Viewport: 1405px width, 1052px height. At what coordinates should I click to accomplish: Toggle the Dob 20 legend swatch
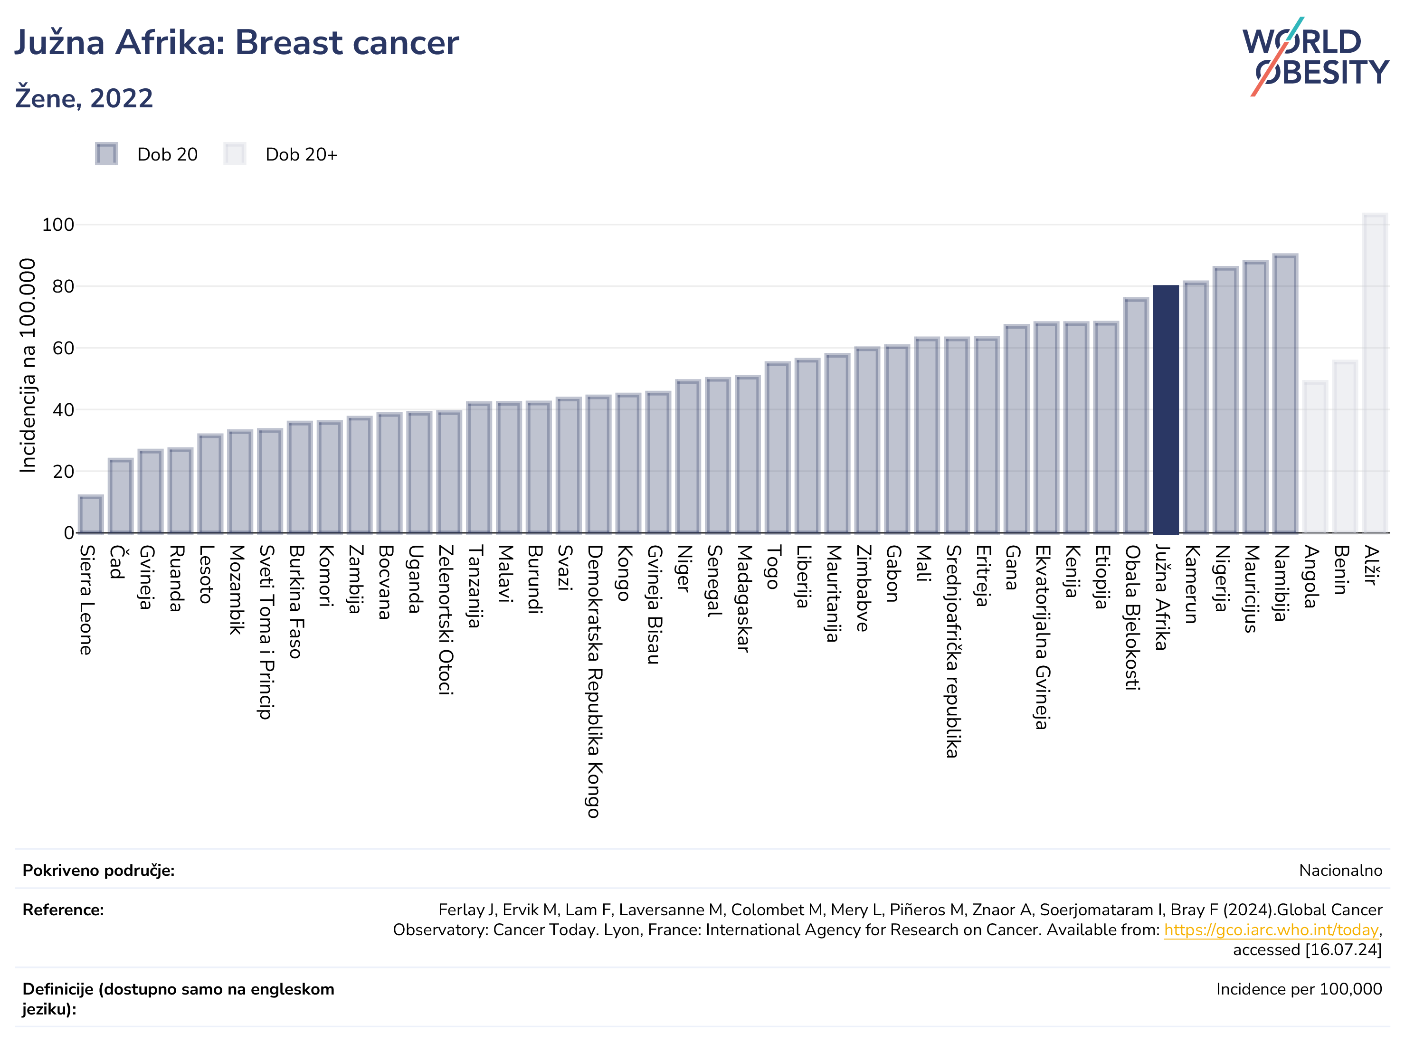(106, 154)
